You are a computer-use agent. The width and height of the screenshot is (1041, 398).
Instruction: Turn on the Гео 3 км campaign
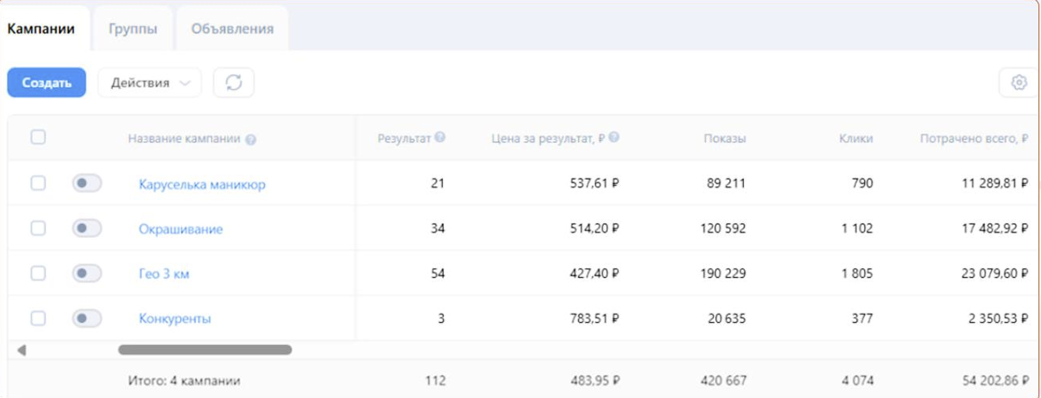pos(87,273)
